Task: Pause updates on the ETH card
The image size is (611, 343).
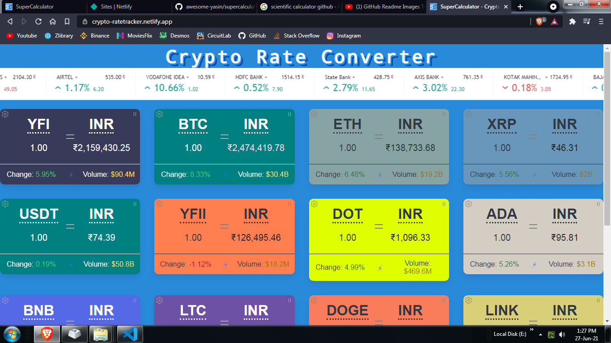Action: [x=444, y=114]
